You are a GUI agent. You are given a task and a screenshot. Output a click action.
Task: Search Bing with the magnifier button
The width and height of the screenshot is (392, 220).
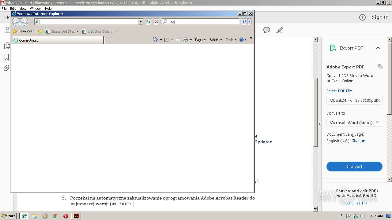click(244, 22)
